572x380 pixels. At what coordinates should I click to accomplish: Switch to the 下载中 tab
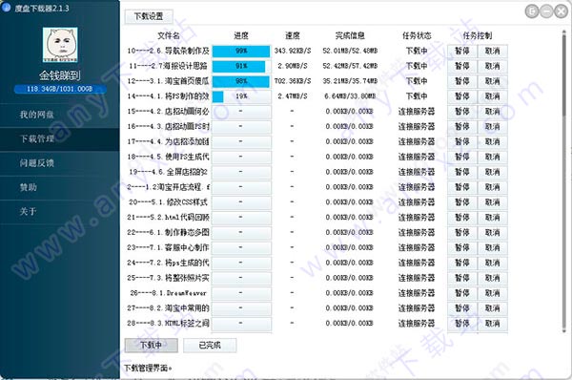point(152,346)
